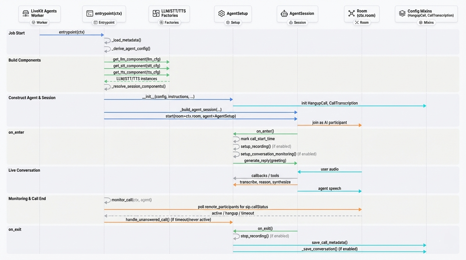Select the Worker tag badge
The image size is (466, 260).
pos(40,23)
